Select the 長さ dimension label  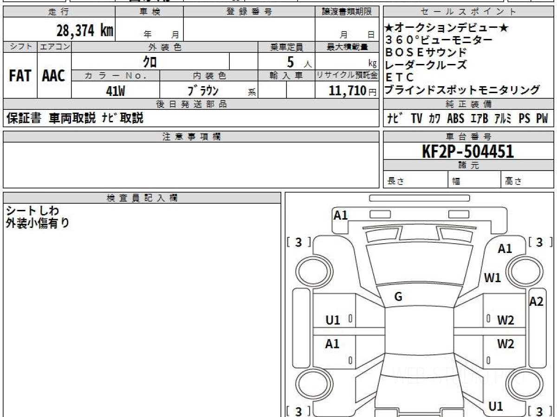click(x=395, y=182)
